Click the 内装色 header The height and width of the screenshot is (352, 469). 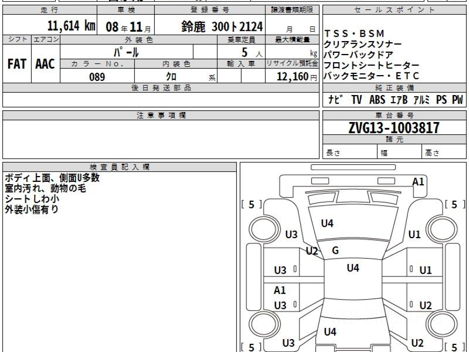[x=176, y=64]
